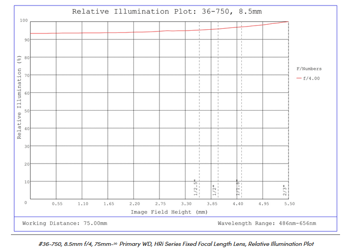The width and height of the screenshot is (346, 250).
Task: Select the 1/2" sensor format marker
Action: [x=213, y=189]
